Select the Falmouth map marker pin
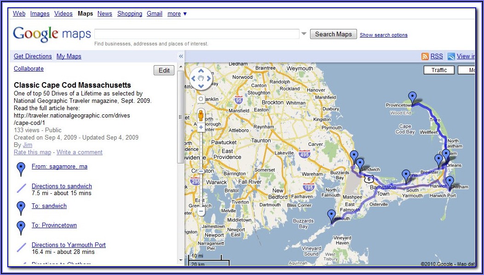 (x=331, y=215)
